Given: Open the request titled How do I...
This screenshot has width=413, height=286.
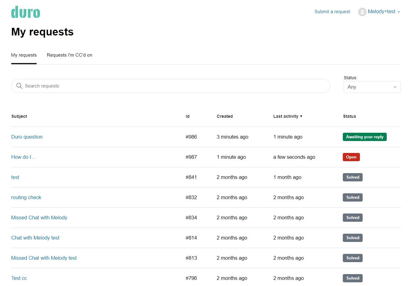Looking at the screenshot, I should [x=23, y=157].
